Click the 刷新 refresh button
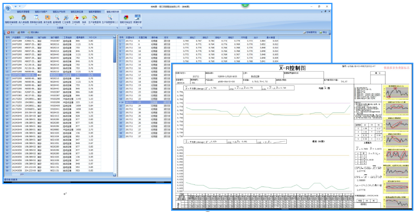Viewport: 417px width, 212px height. click(22, 32)
